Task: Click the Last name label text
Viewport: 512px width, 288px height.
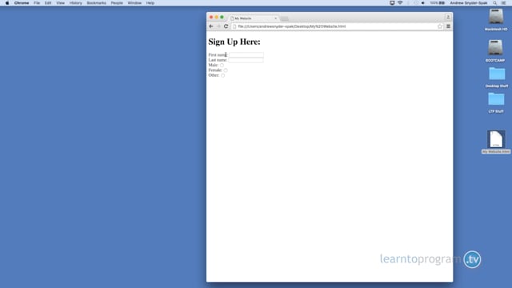Action: click(218, 60)
